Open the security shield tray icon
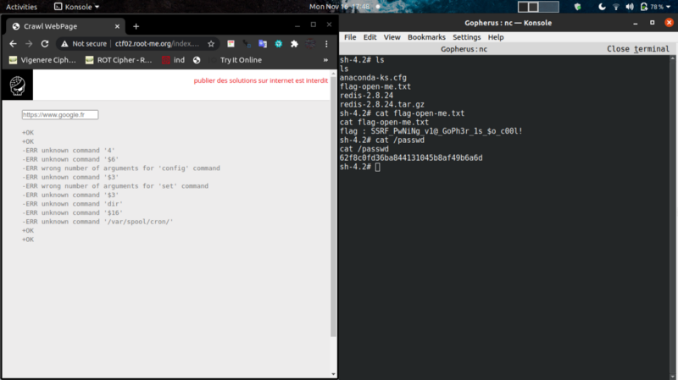This screenshot has width=678, height=380. [x=577, y=7]
